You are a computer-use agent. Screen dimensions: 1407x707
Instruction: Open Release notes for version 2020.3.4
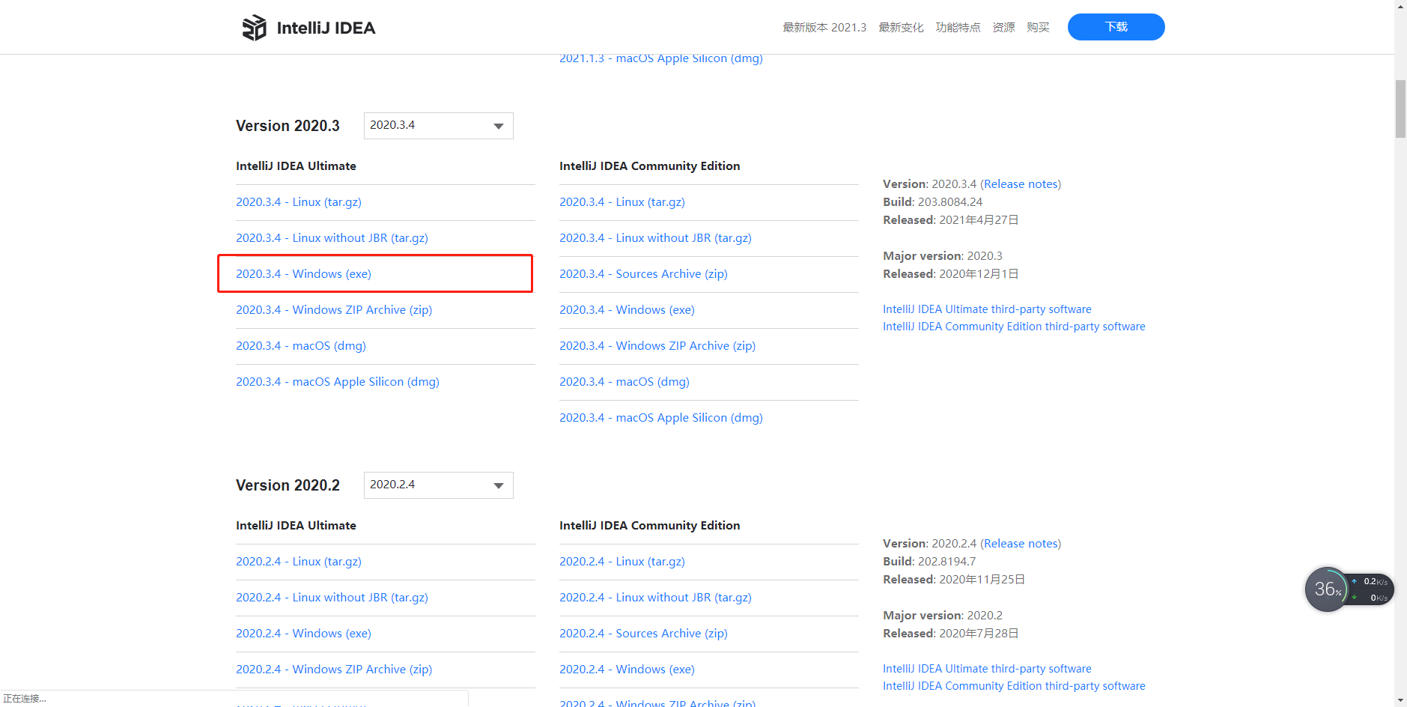tap(1021, 184)
